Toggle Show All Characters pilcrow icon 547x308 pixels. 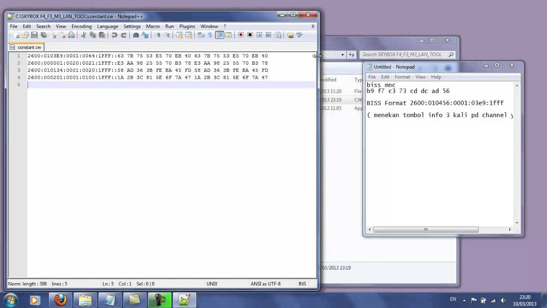210,35
